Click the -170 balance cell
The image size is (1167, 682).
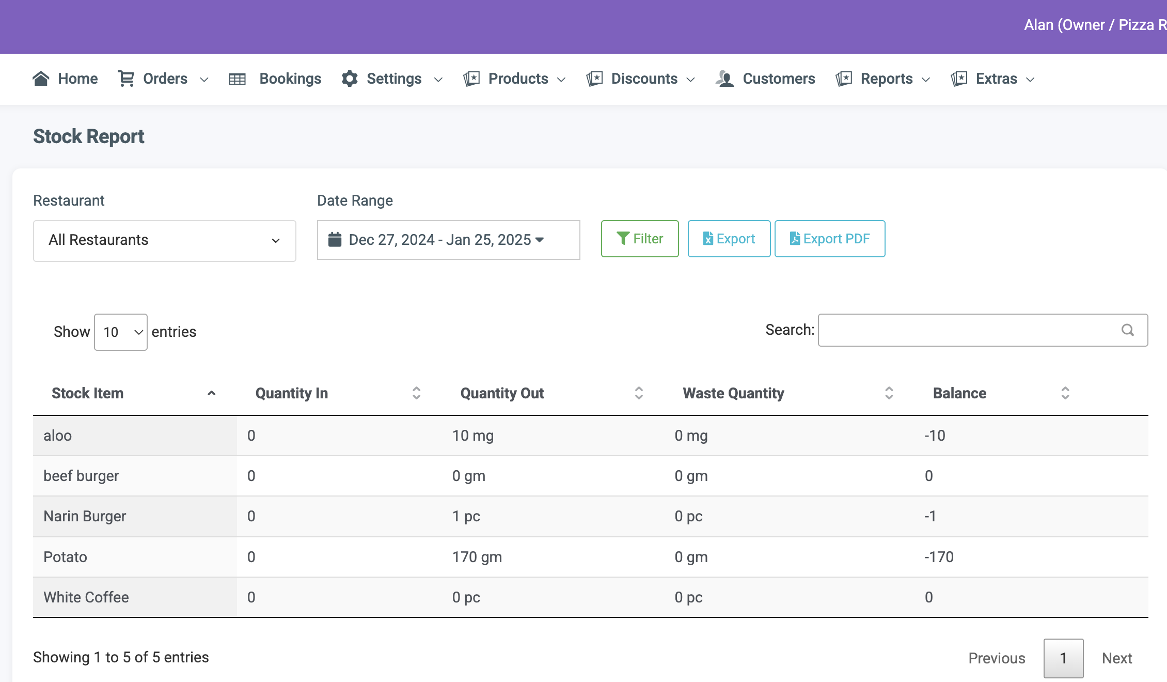1031,557
